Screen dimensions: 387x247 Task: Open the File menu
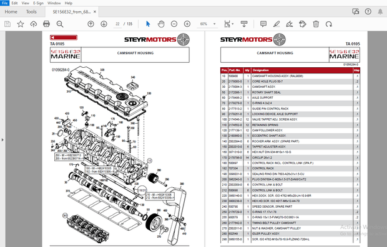click(5, 3)
